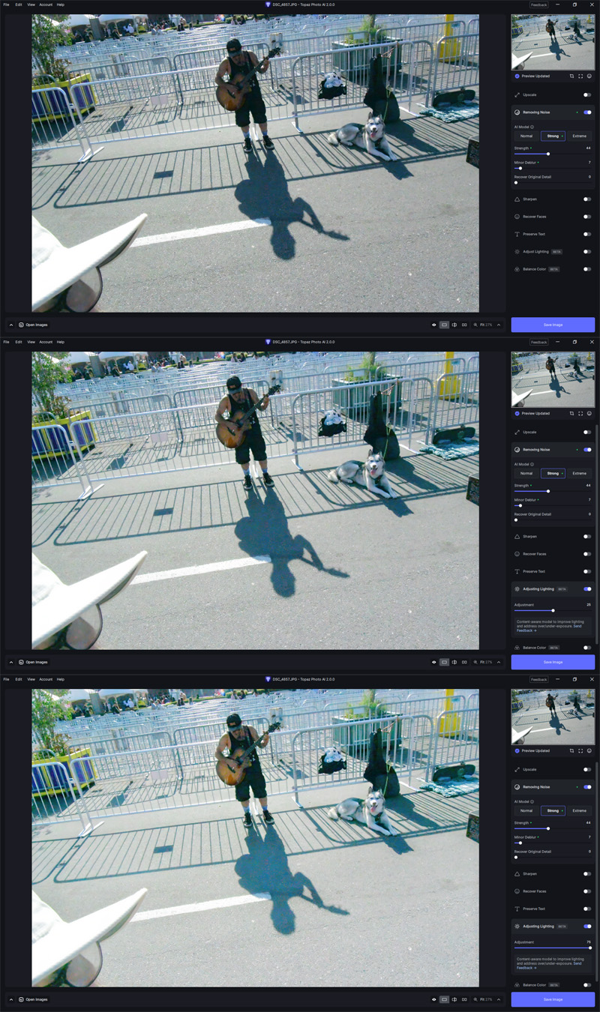Click the Open Images icon in the bottom window
The width and height of the screenshot is (600, 1012).
pos(21,999)
